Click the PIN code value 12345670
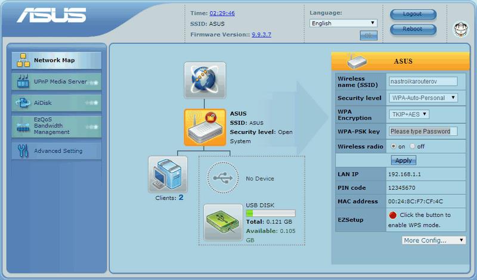 point(401,188)
